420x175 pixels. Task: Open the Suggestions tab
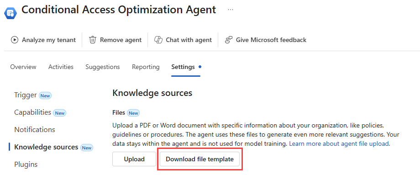click(103, 67)
